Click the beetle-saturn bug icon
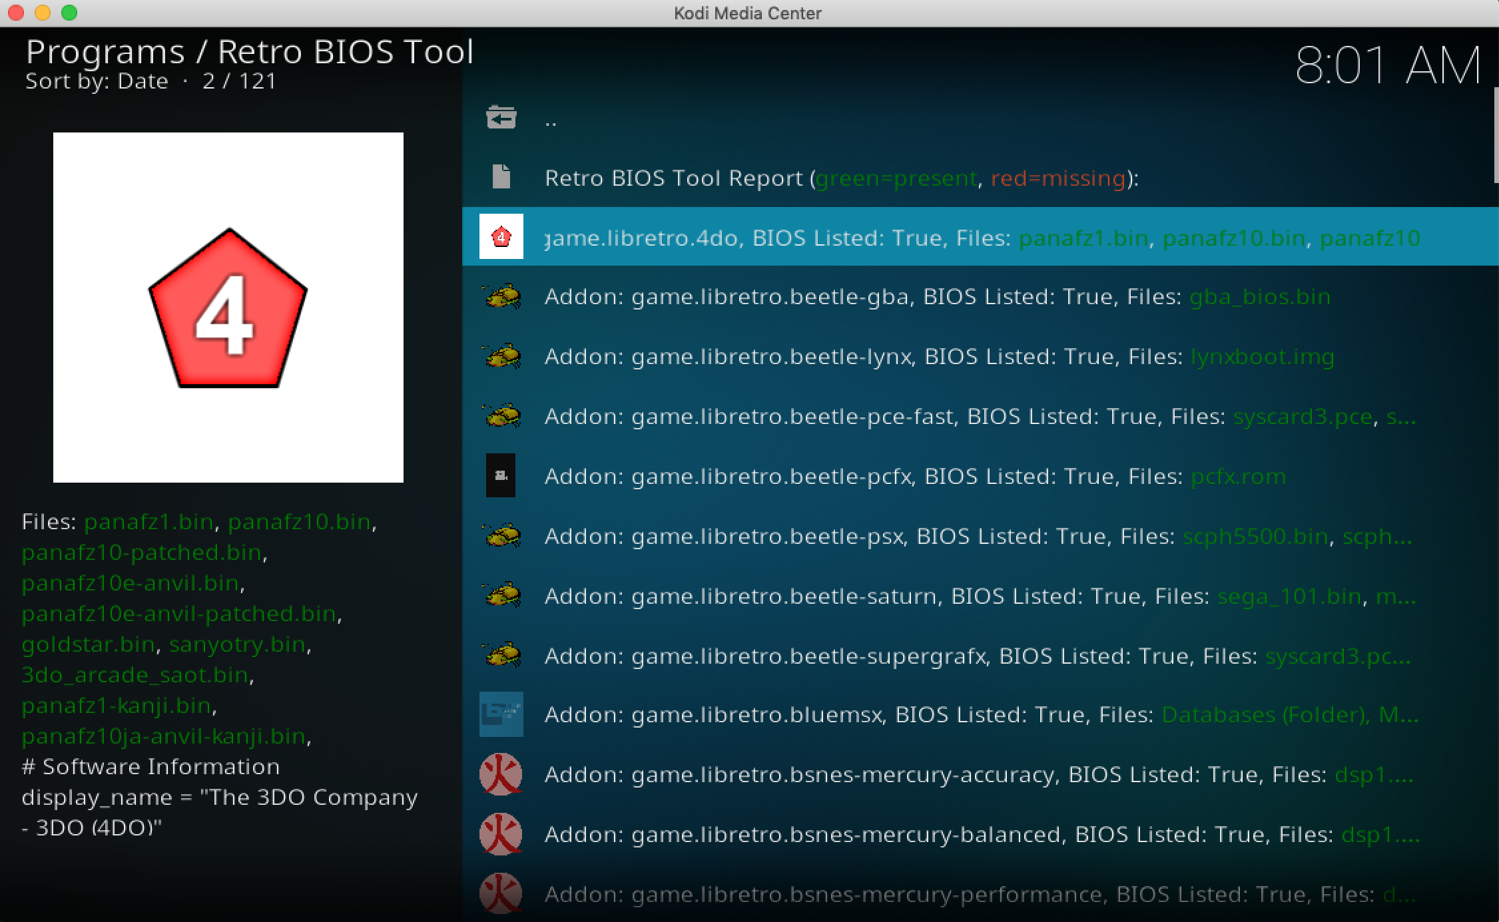 pos(501,595)
